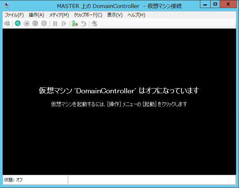The image size is (239, 188).
Task: Minimize the virtual machine connection window
Action: pos(205,4)
